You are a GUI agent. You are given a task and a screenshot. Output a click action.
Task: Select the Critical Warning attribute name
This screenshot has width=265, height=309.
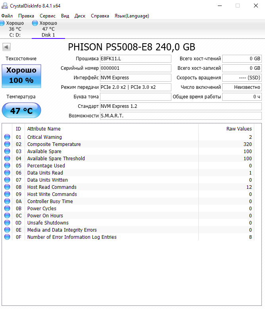coord(44,137)
